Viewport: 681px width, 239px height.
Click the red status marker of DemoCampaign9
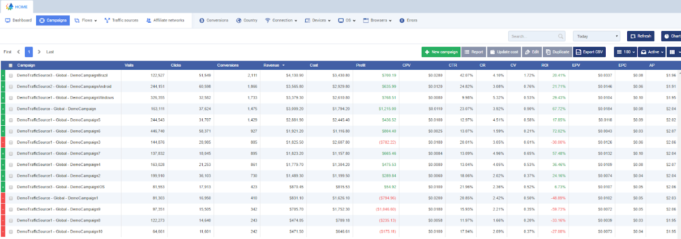pyautogui.click(x=2, y=209)
